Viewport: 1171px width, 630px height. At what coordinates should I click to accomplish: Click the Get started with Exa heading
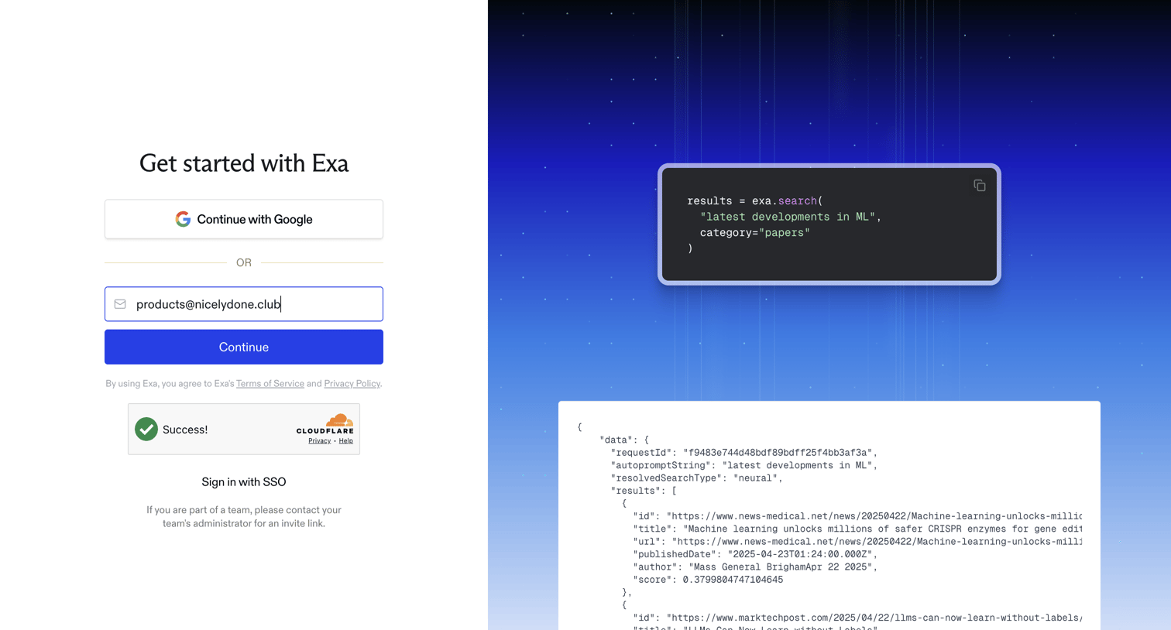click(x=244, y=163)
